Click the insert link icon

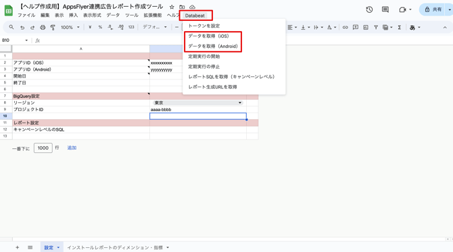pos(345,28)
